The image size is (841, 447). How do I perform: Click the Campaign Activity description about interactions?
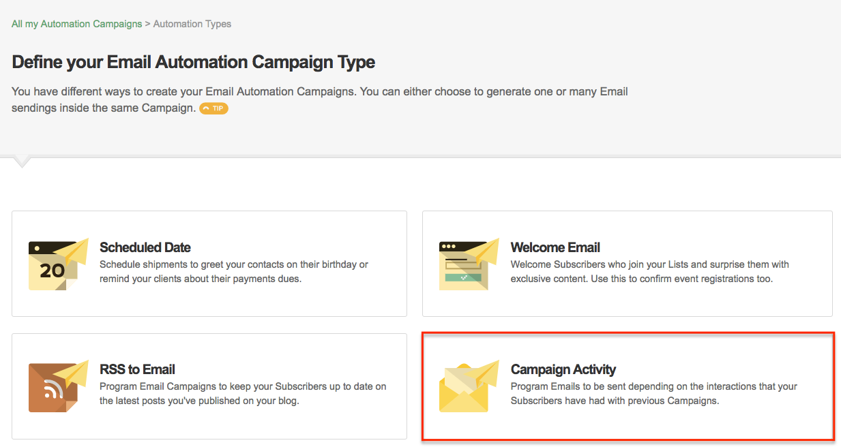[654, 393]
